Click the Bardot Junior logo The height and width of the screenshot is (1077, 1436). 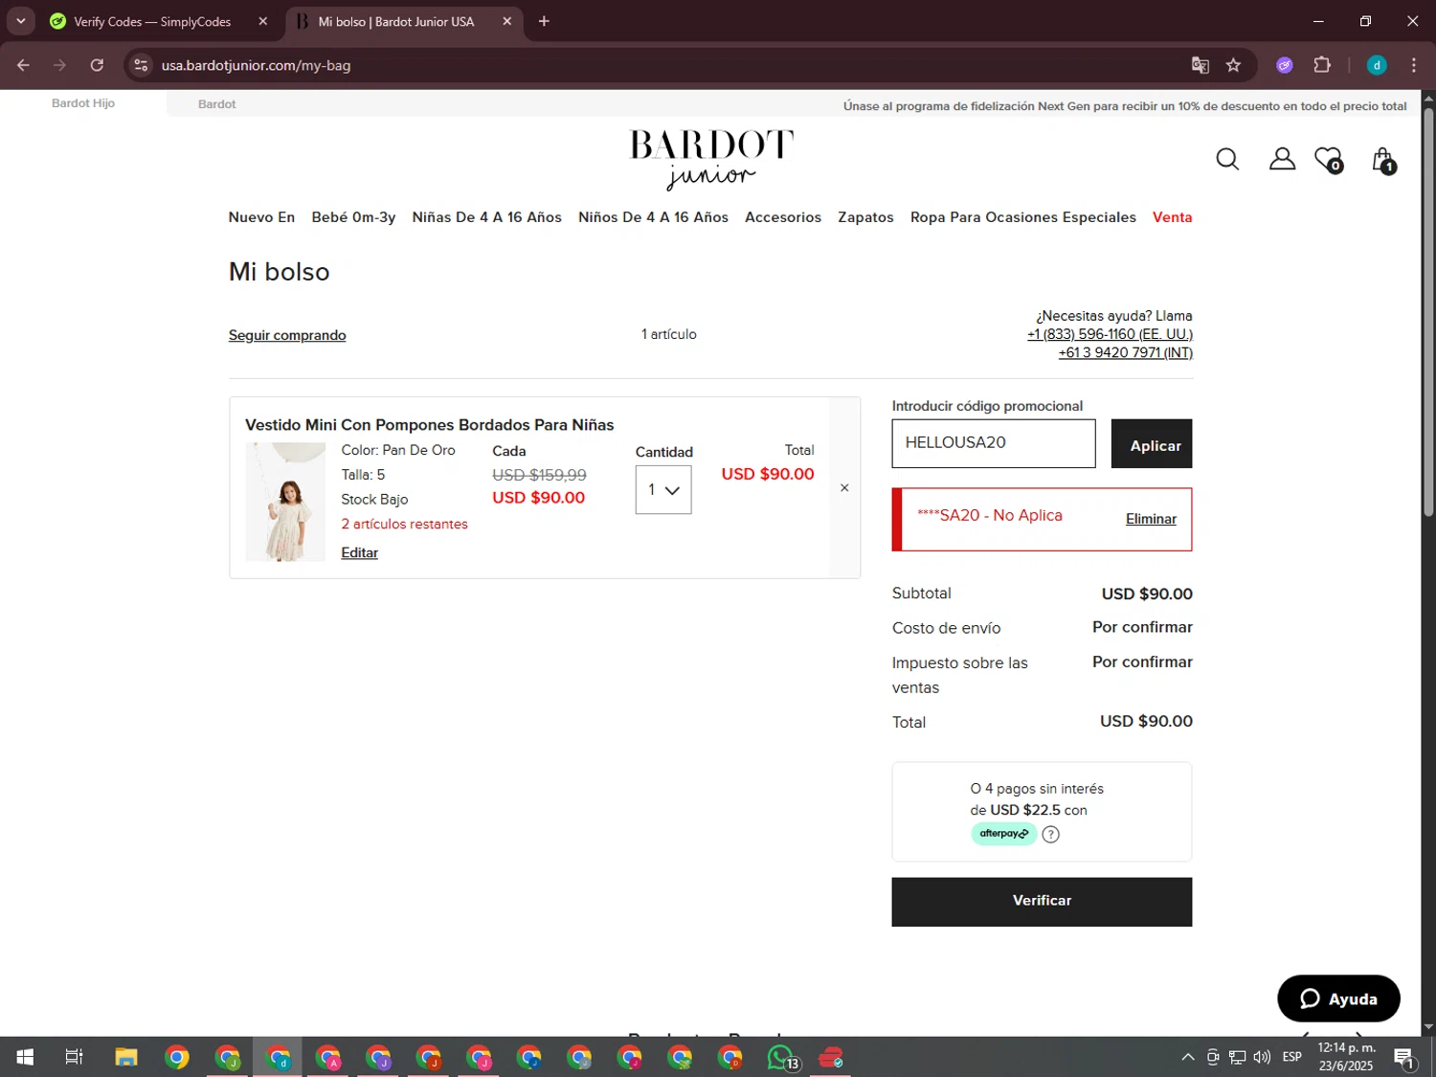click(711, 160)
